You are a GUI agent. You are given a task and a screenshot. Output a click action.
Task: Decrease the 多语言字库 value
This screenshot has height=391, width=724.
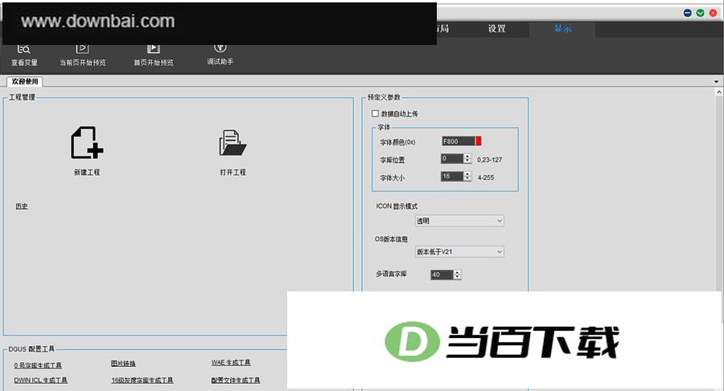(x=458, y=278)
